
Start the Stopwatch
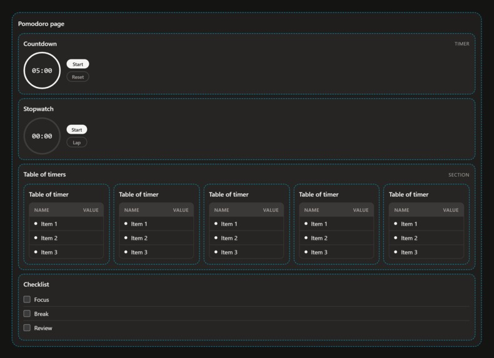click(76, 130)
